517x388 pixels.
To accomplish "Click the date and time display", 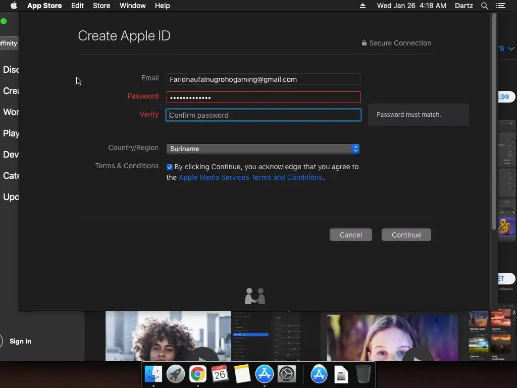I will pyautogui.click(x=411, y=6).
